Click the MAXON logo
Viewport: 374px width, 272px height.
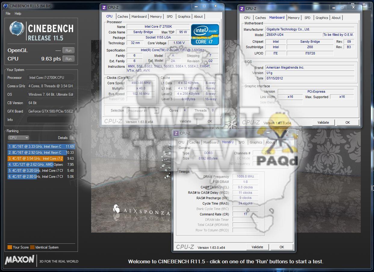coord(20,260)
